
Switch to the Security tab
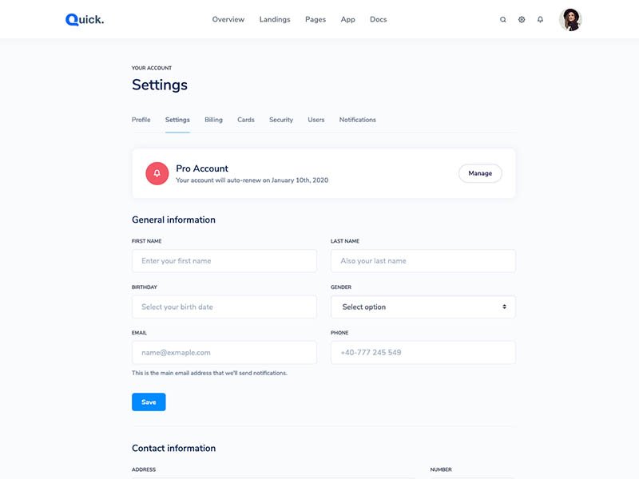(281, 120)
